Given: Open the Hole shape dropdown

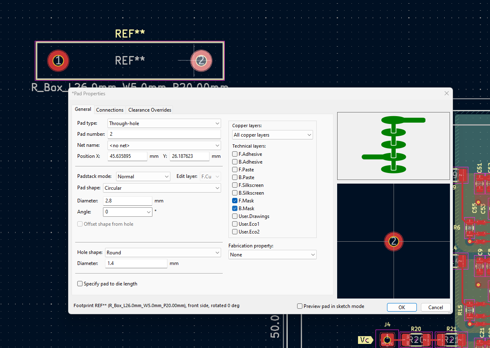Looking at the screenshot, I should 163,252.
